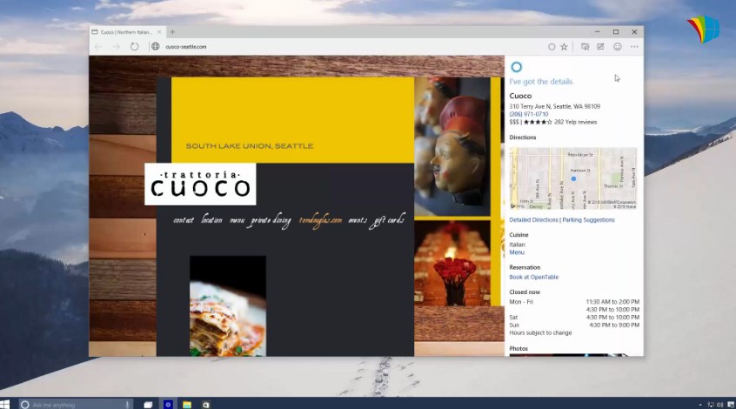Image resolution: width=736 pixels, height=409 pixels.
Task: Open the events navigation link
Action: 358,220
